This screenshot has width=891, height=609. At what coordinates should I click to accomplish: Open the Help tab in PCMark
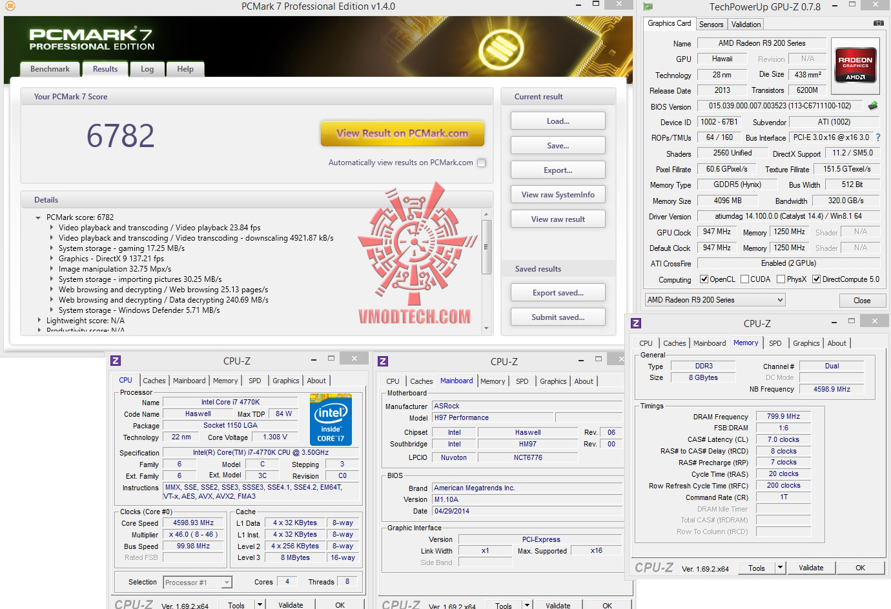pyautogui.click(x=185, y=69)
